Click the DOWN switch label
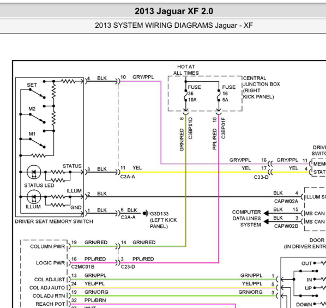The image size is (326, 308). click(304, 305)
